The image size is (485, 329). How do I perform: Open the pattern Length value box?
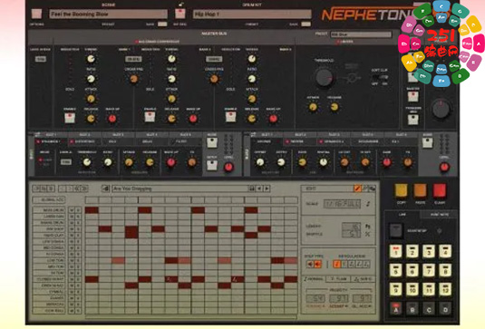(x=352, y=226)
